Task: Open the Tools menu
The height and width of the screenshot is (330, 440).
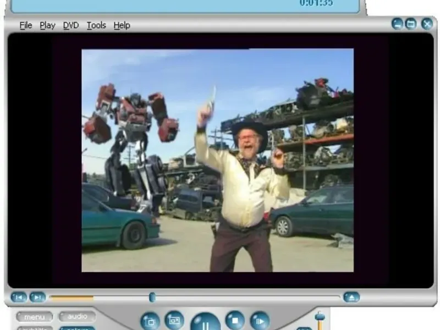Action: coord(96,25)
